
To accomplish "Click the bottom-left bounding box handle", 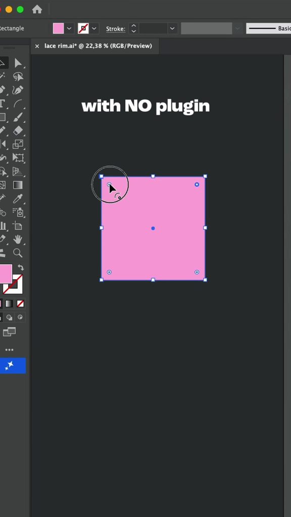I will [101, 280].
